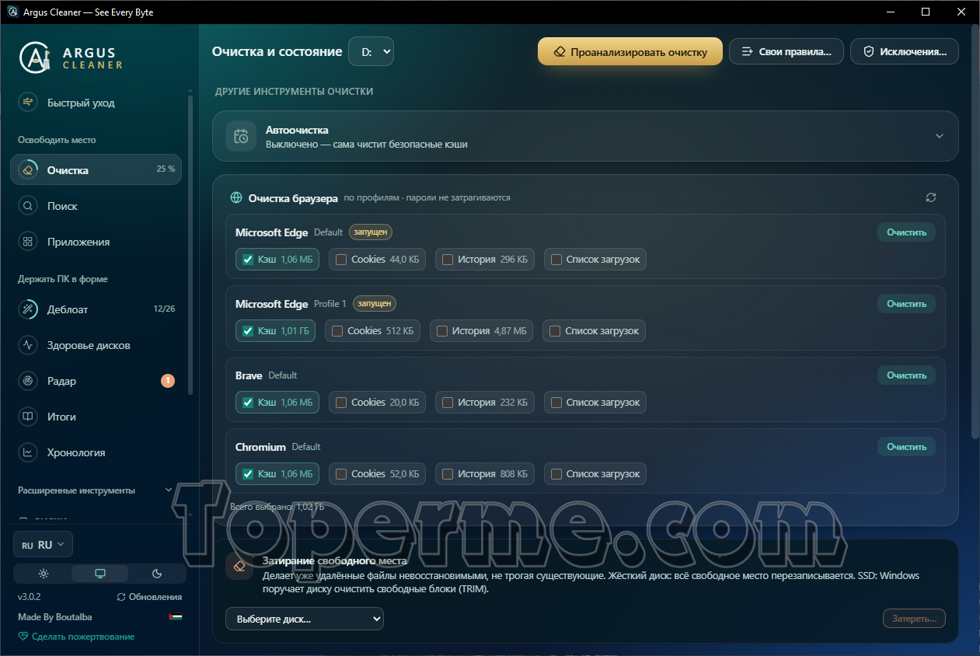
Task: Switch to light theme sun icon
Action: click(x=43, y=574)
